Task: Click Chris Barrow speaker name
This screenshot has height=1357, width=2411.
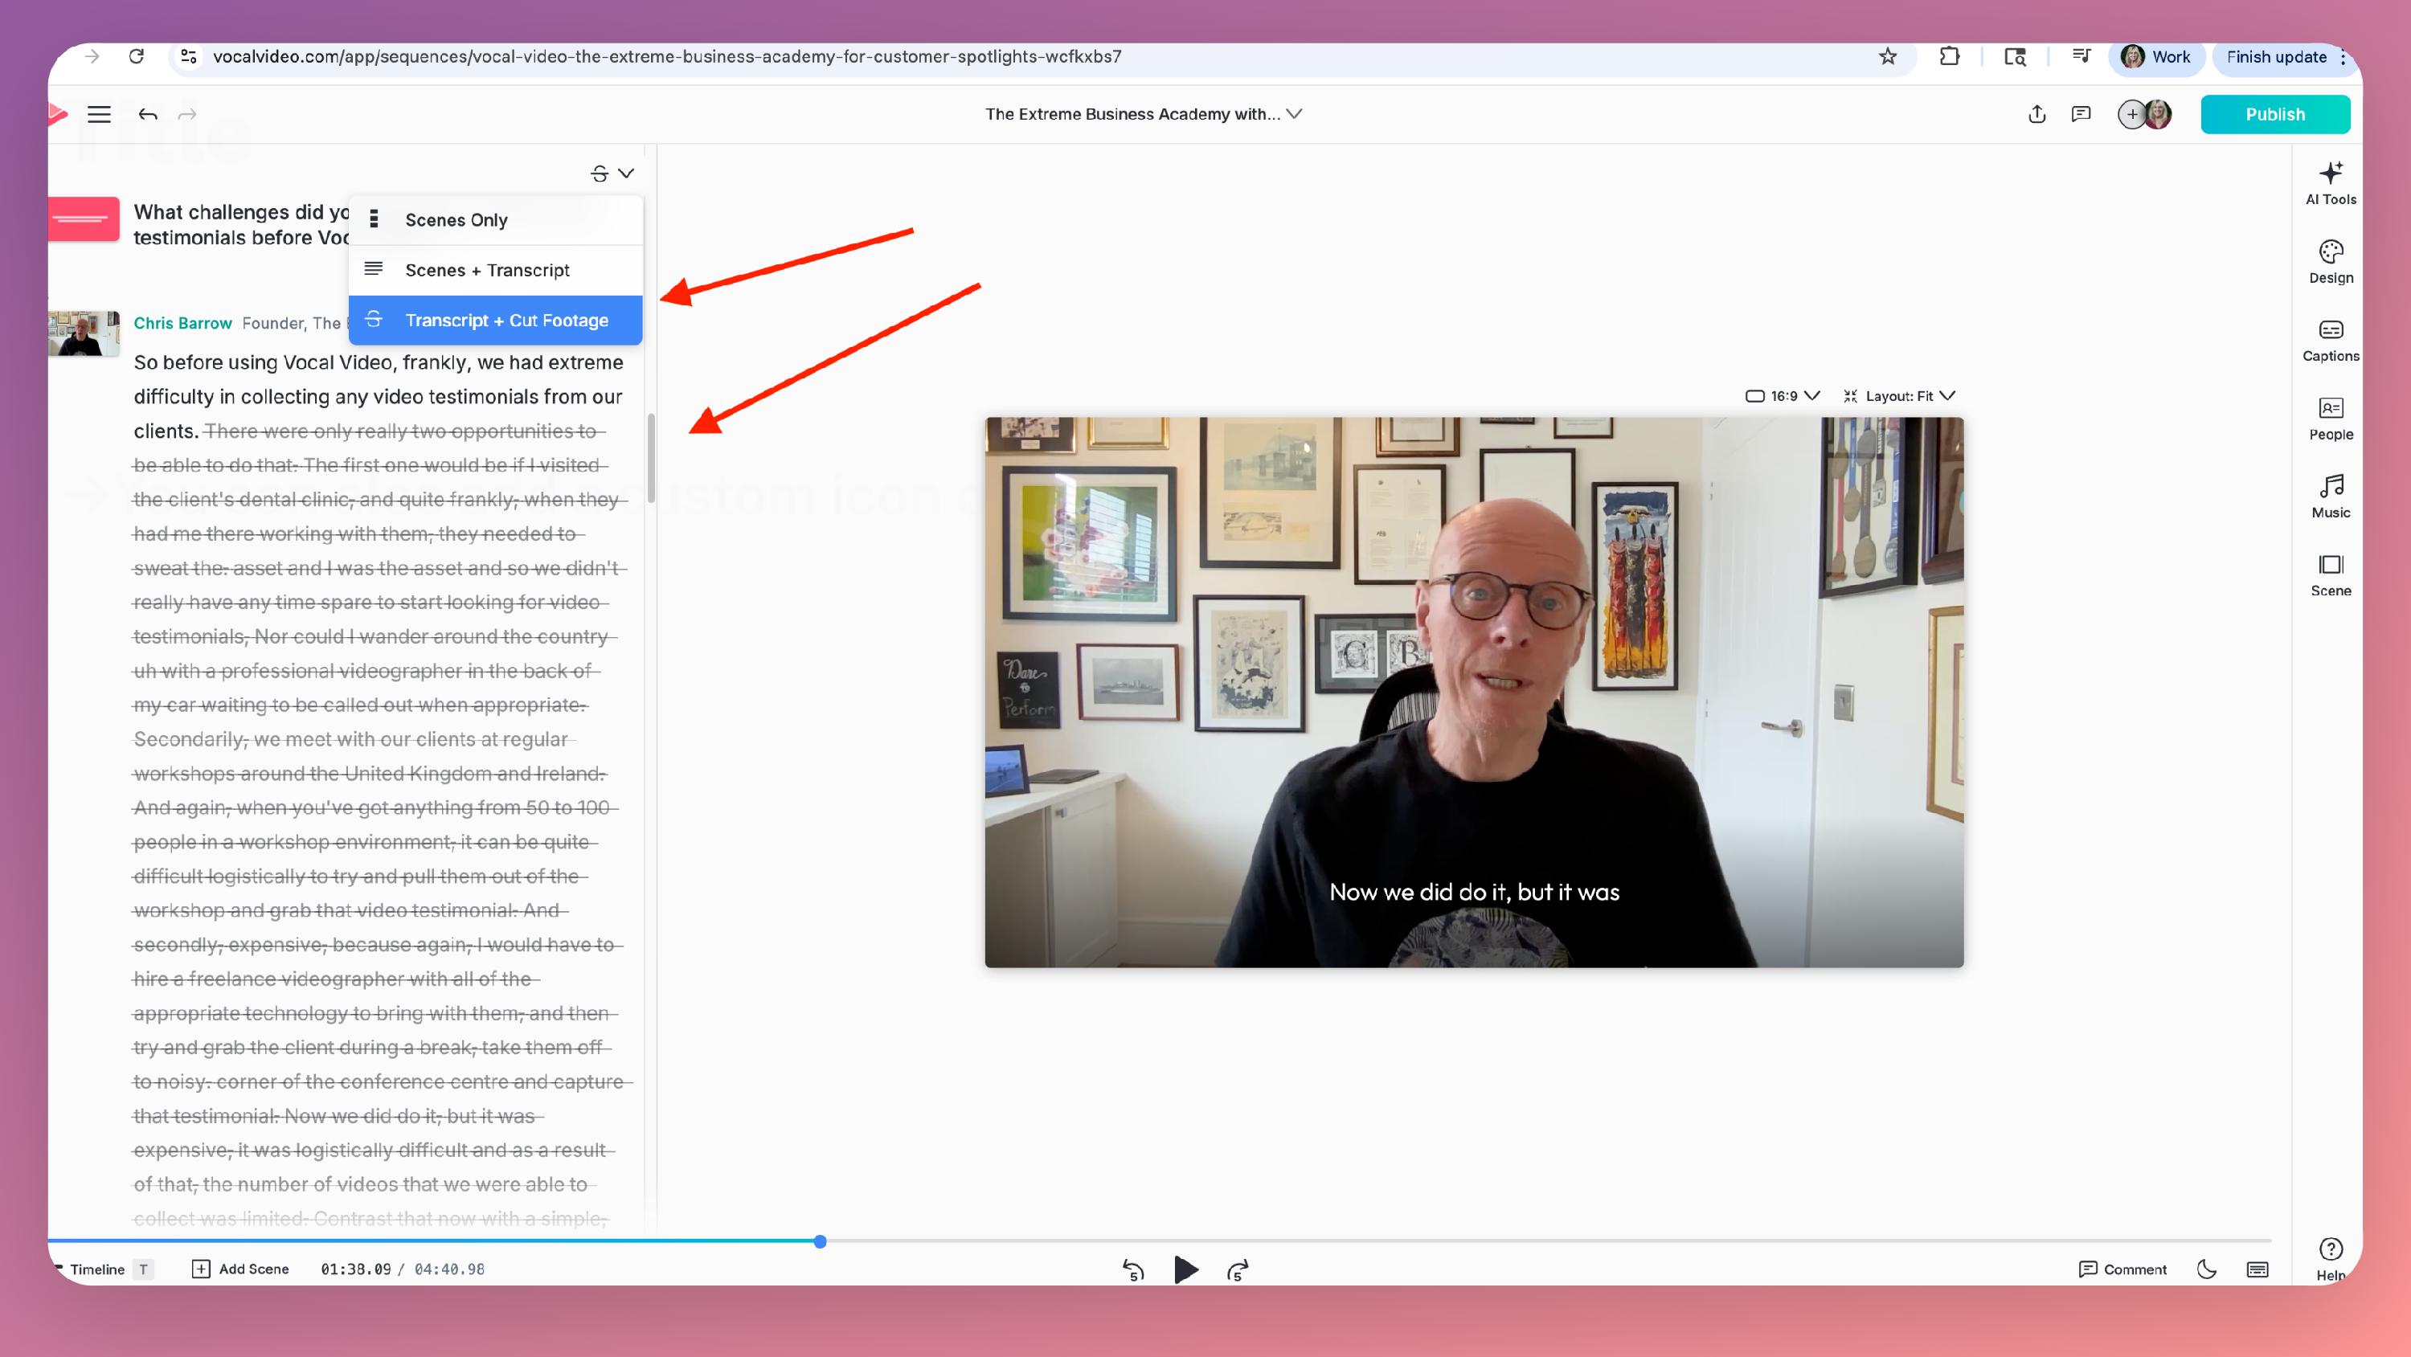Action: tap(182, 323)
